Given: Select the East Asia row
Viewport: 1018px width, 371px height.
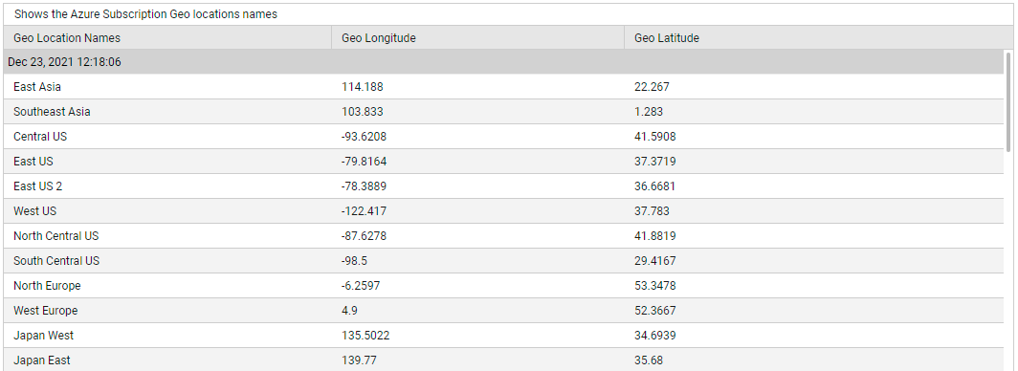Looking at the screenshot, I should [503, 87].
